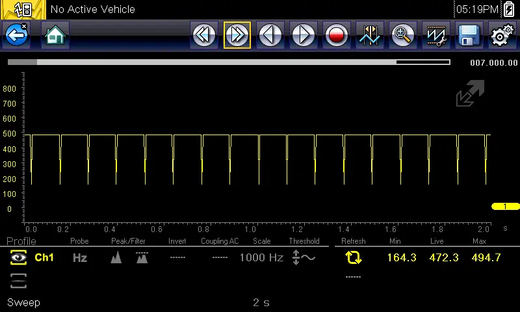
Task: Toggle Ch1 visibility eye icon
Action: pos(18,258)
